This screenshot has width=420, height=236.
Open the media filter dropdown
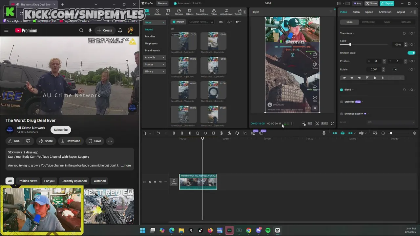238,22
